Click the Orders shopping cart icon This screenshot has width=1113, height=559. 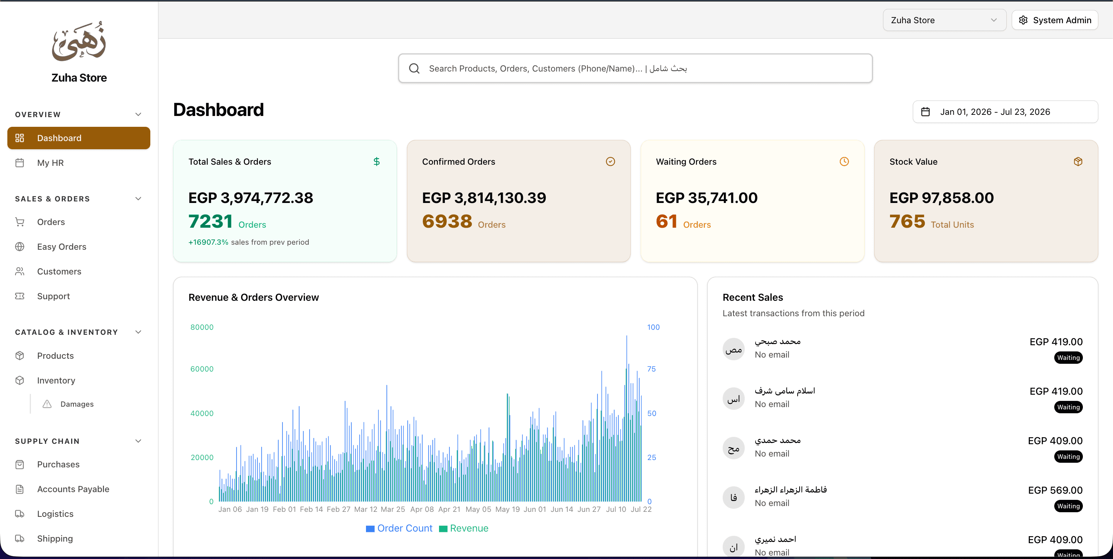(x=19, y=222)
